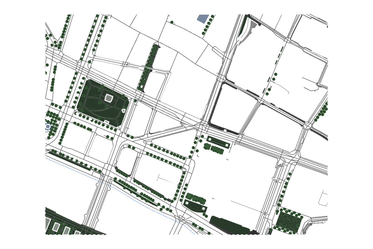Select the white square building inside the park
This screenshot has height=249, width=373.
[109, 98]
